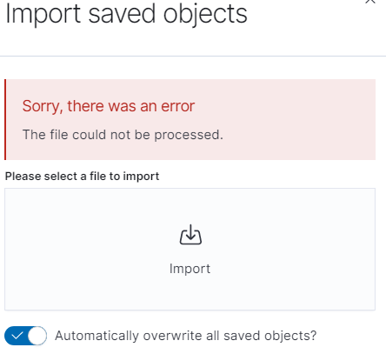Open the file picker drop zone
386x354 pixels.
coord(190,249)
